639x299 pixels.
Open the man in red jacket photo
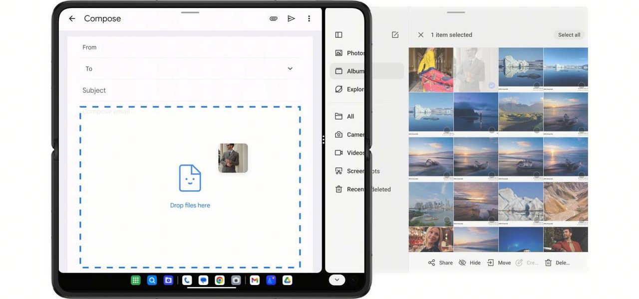tap(566, 240)
